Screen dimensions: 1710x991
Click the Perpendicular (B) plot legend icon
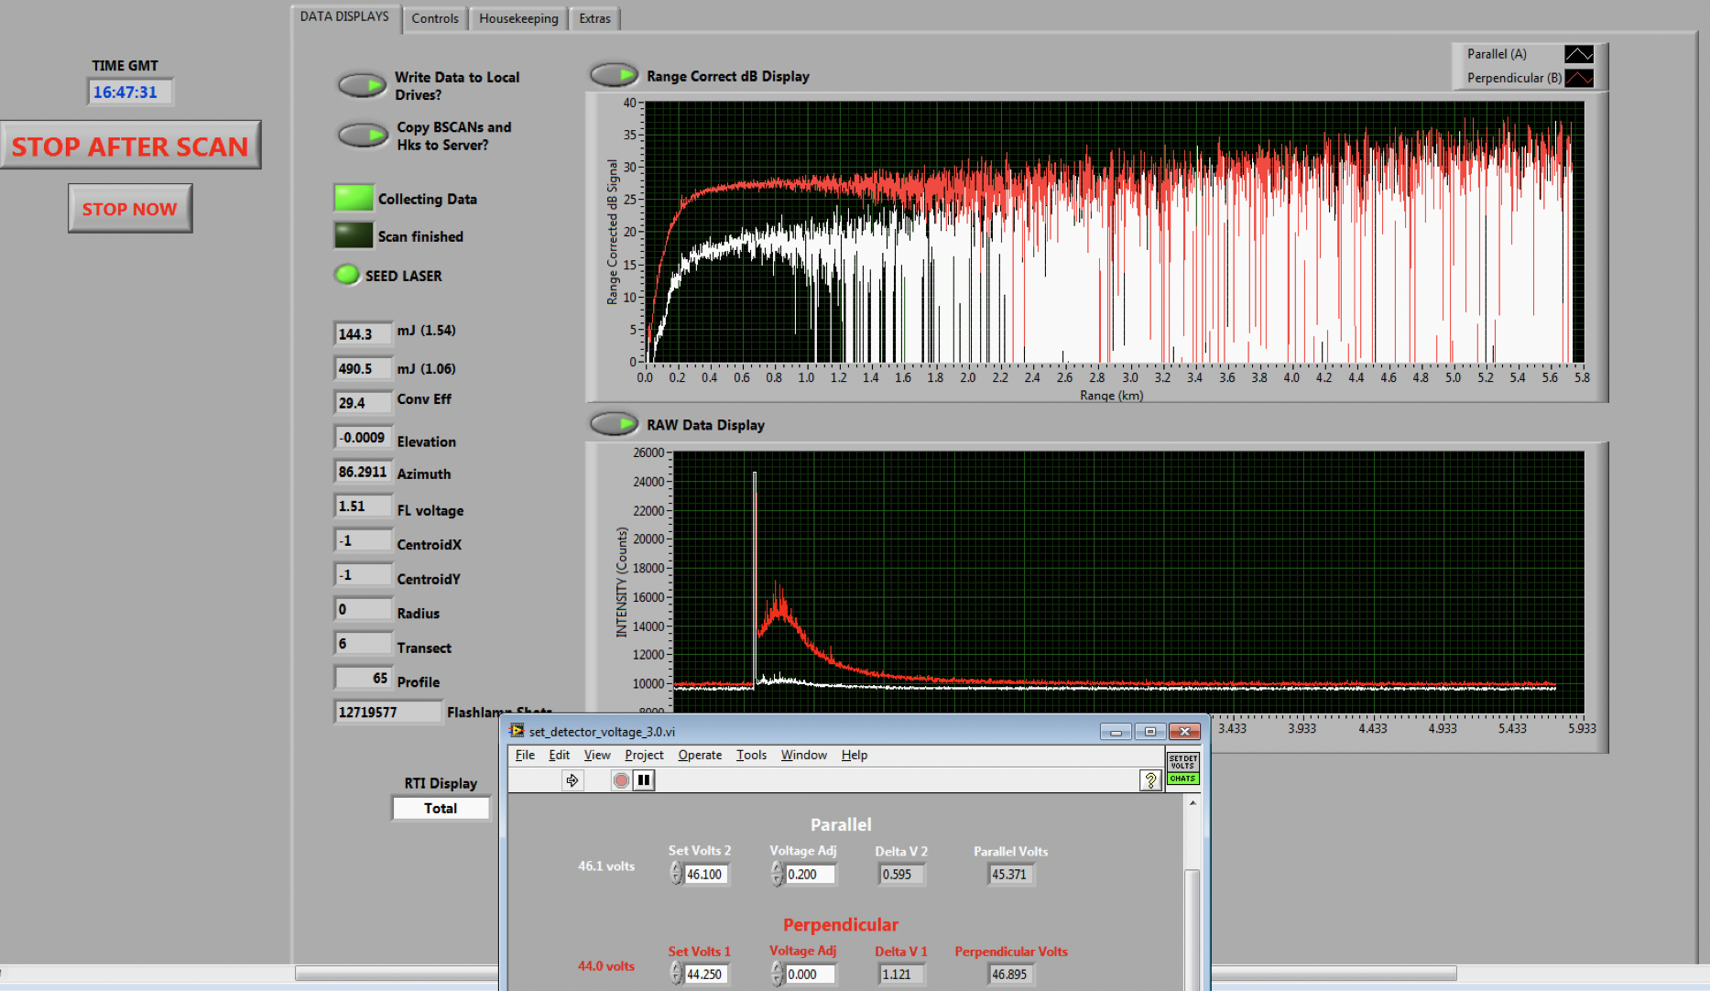tap(1578, 79)
